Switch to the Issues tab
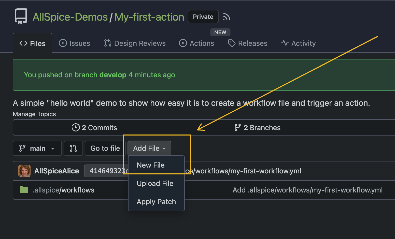The width and height of the screenshot is (395, 239). pyautogui.click(x=74, y=43)
